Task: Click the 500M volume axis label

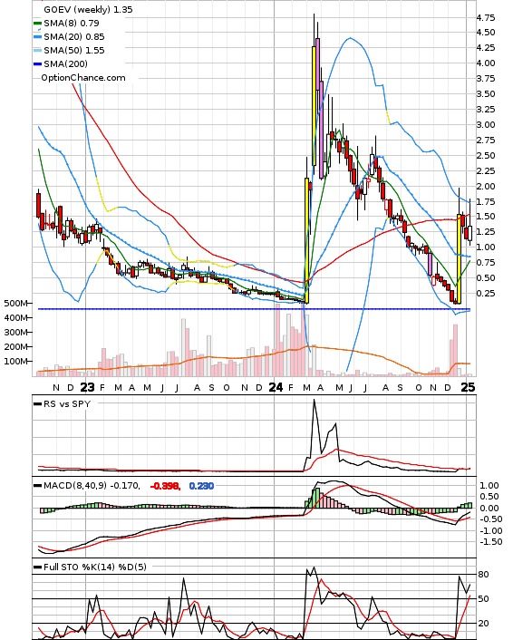Action: [16, 304]
